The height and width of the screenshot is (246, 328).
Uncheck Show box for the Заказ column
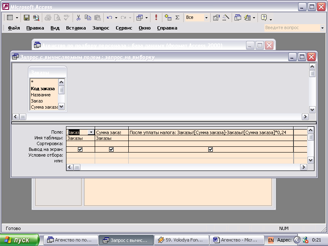coord(80,150)
